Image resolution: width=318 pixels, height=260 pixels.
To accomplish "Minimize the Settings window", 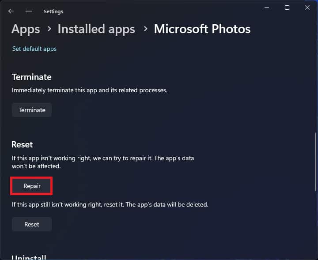I will pyautogui.click(x=266, y=8).
